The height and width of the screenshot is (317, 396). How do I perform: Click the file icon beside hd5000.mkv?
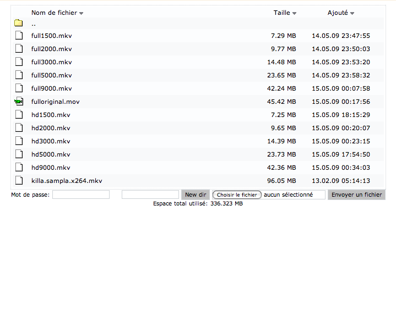19,154
